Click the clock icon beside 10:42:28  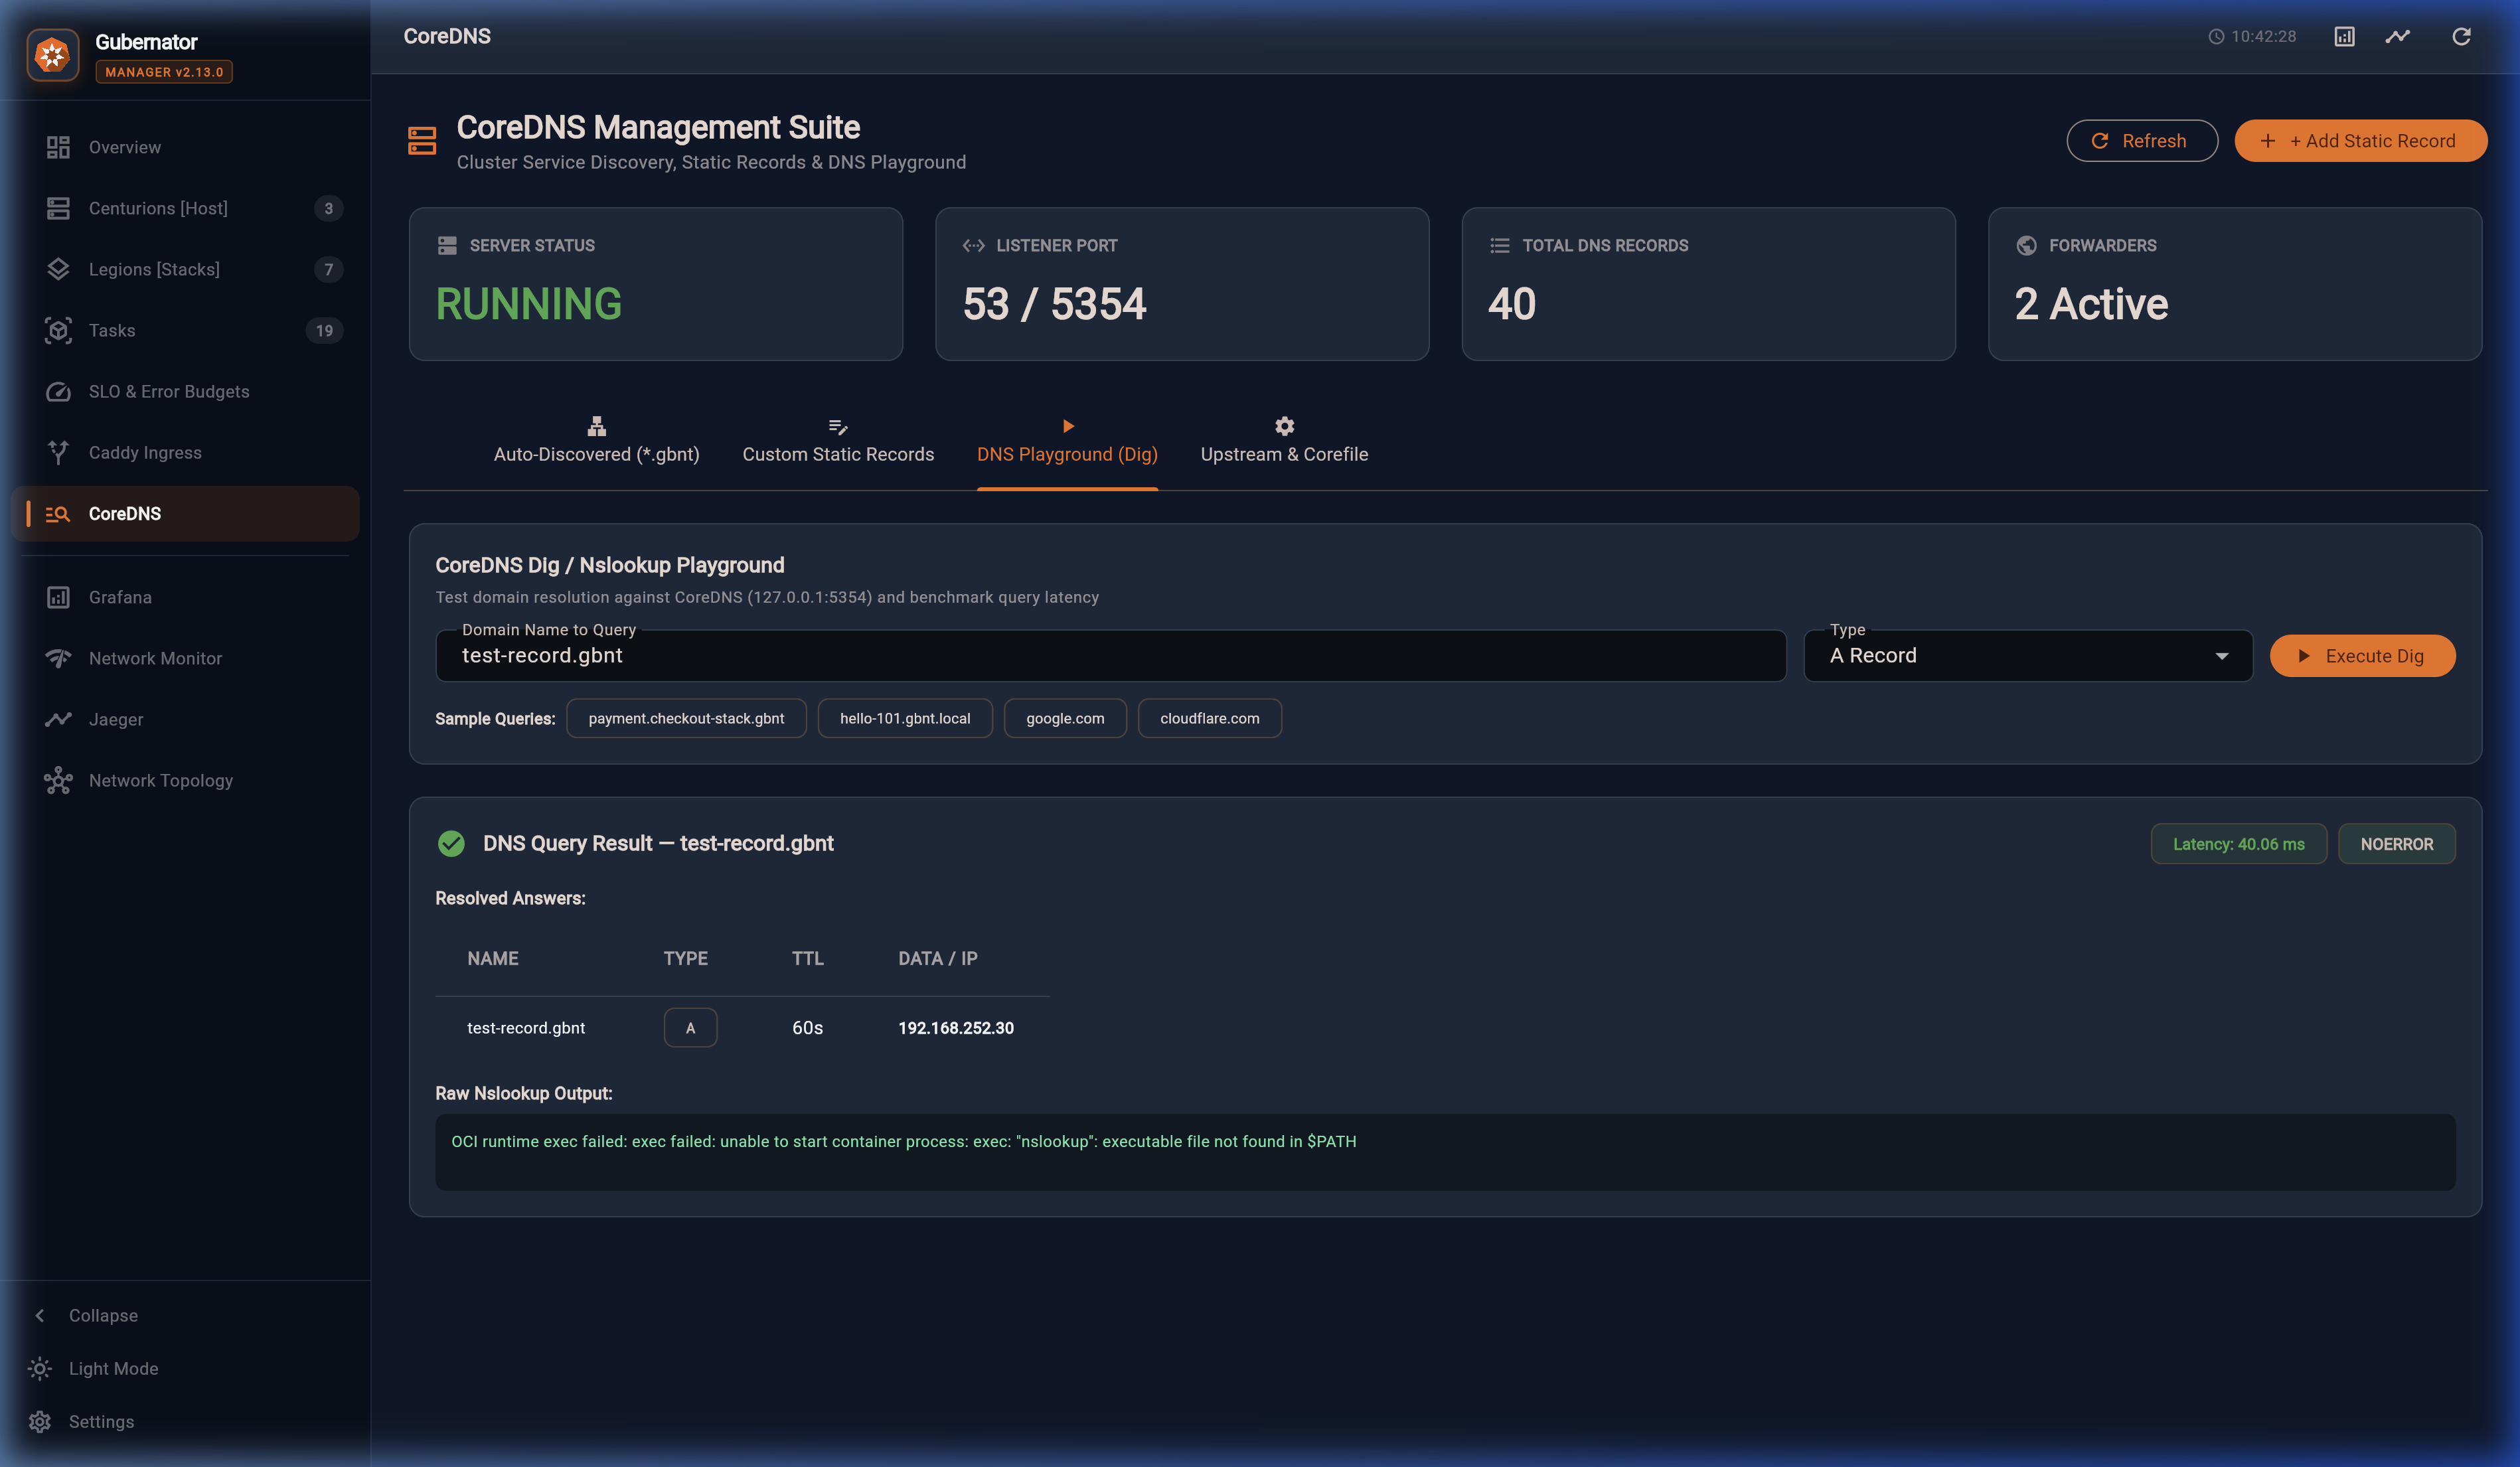[2216, 36]
